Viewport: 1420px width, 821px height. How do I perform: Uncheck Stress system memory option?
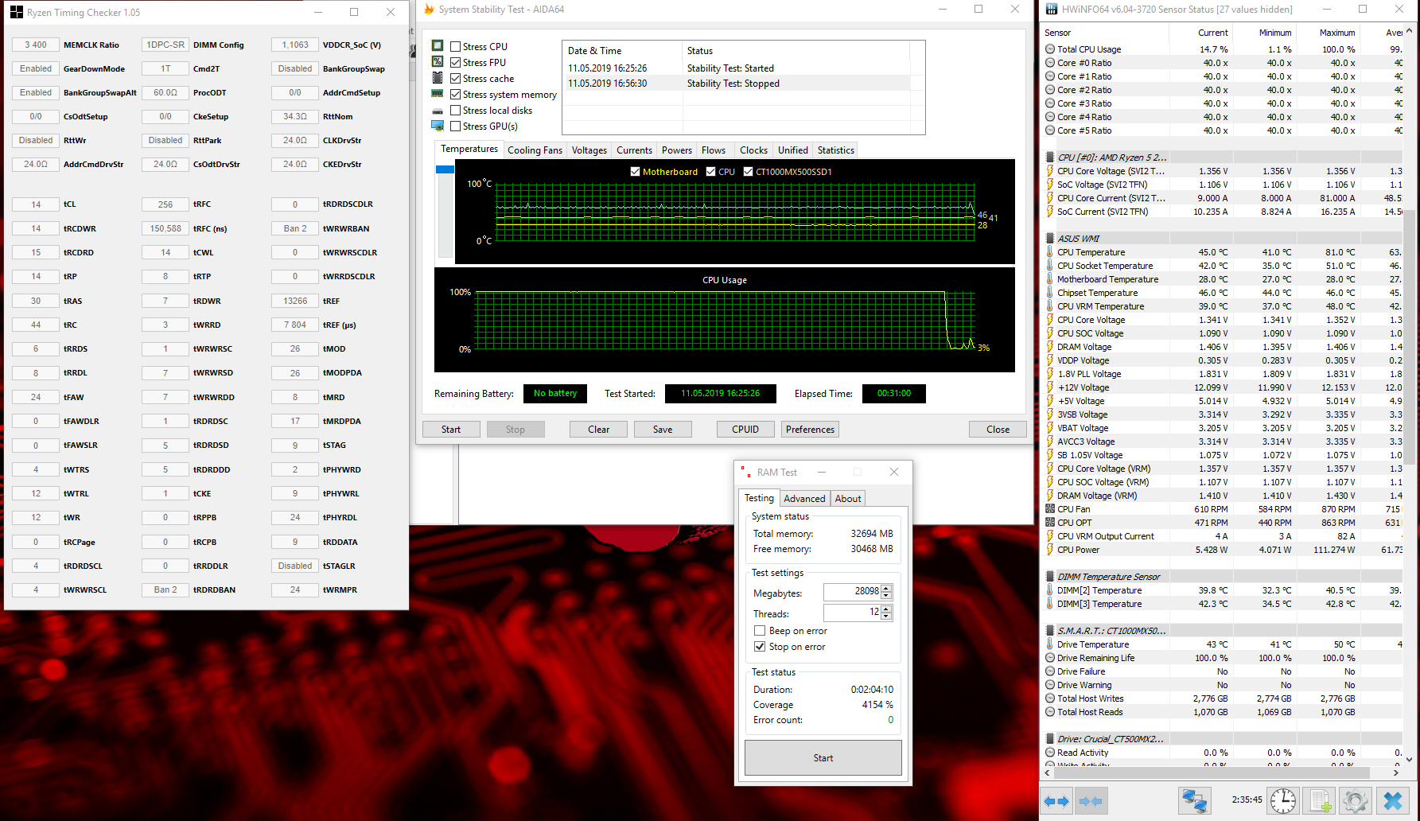[456, 95]
